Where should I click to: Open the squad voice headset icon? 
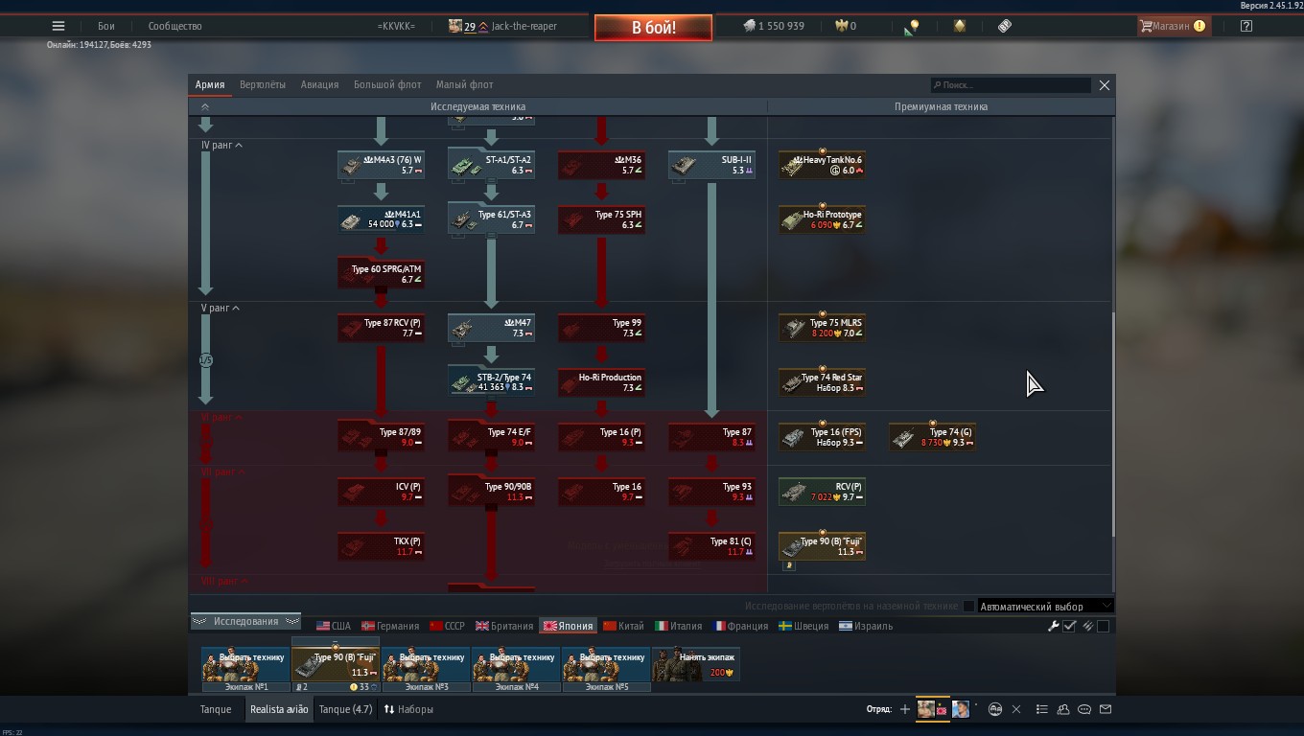click(x=995, y=709)
